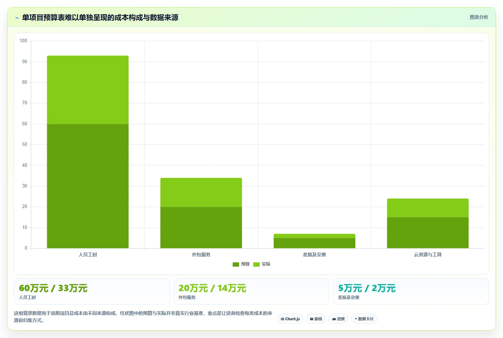Image resolution: width=503 pixels, height=338 pixels.
Task: Click the light green 实际 legend swatch
Action: click(256, 264)
